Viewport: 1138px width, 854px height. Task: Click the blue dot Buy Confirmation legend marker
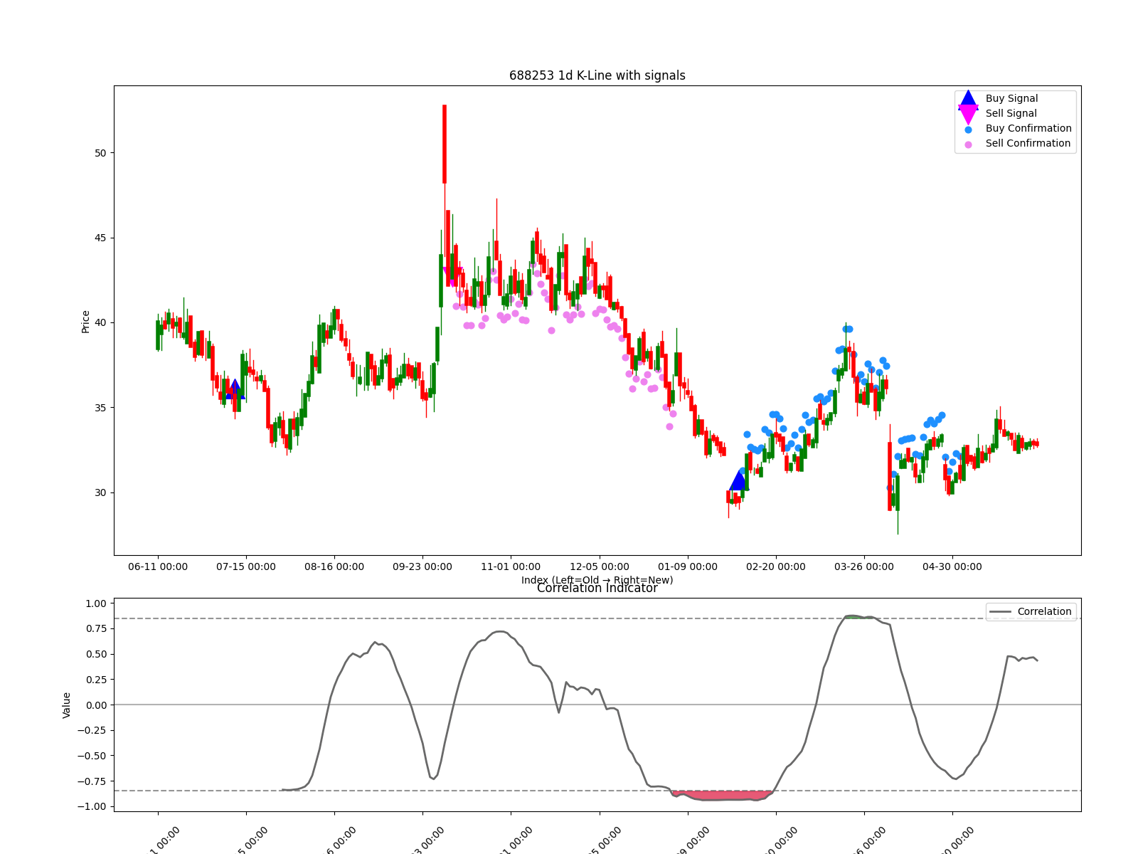click(x=968, y=130)
